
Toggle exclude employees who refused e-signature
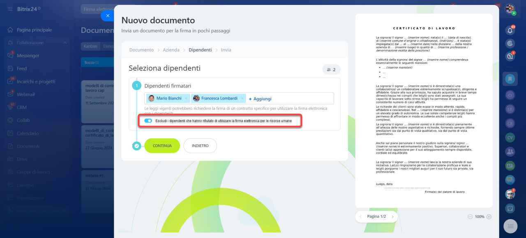point(148,121)
